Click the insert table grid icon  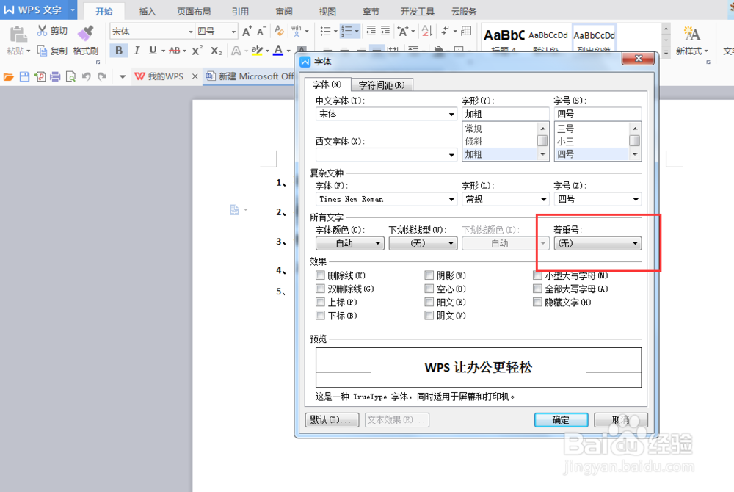coord(466,31)
